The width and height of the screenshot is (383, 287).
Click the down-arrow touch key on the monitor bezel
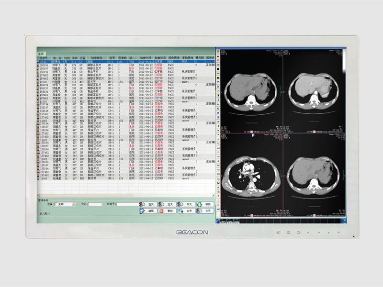point(328,232)
